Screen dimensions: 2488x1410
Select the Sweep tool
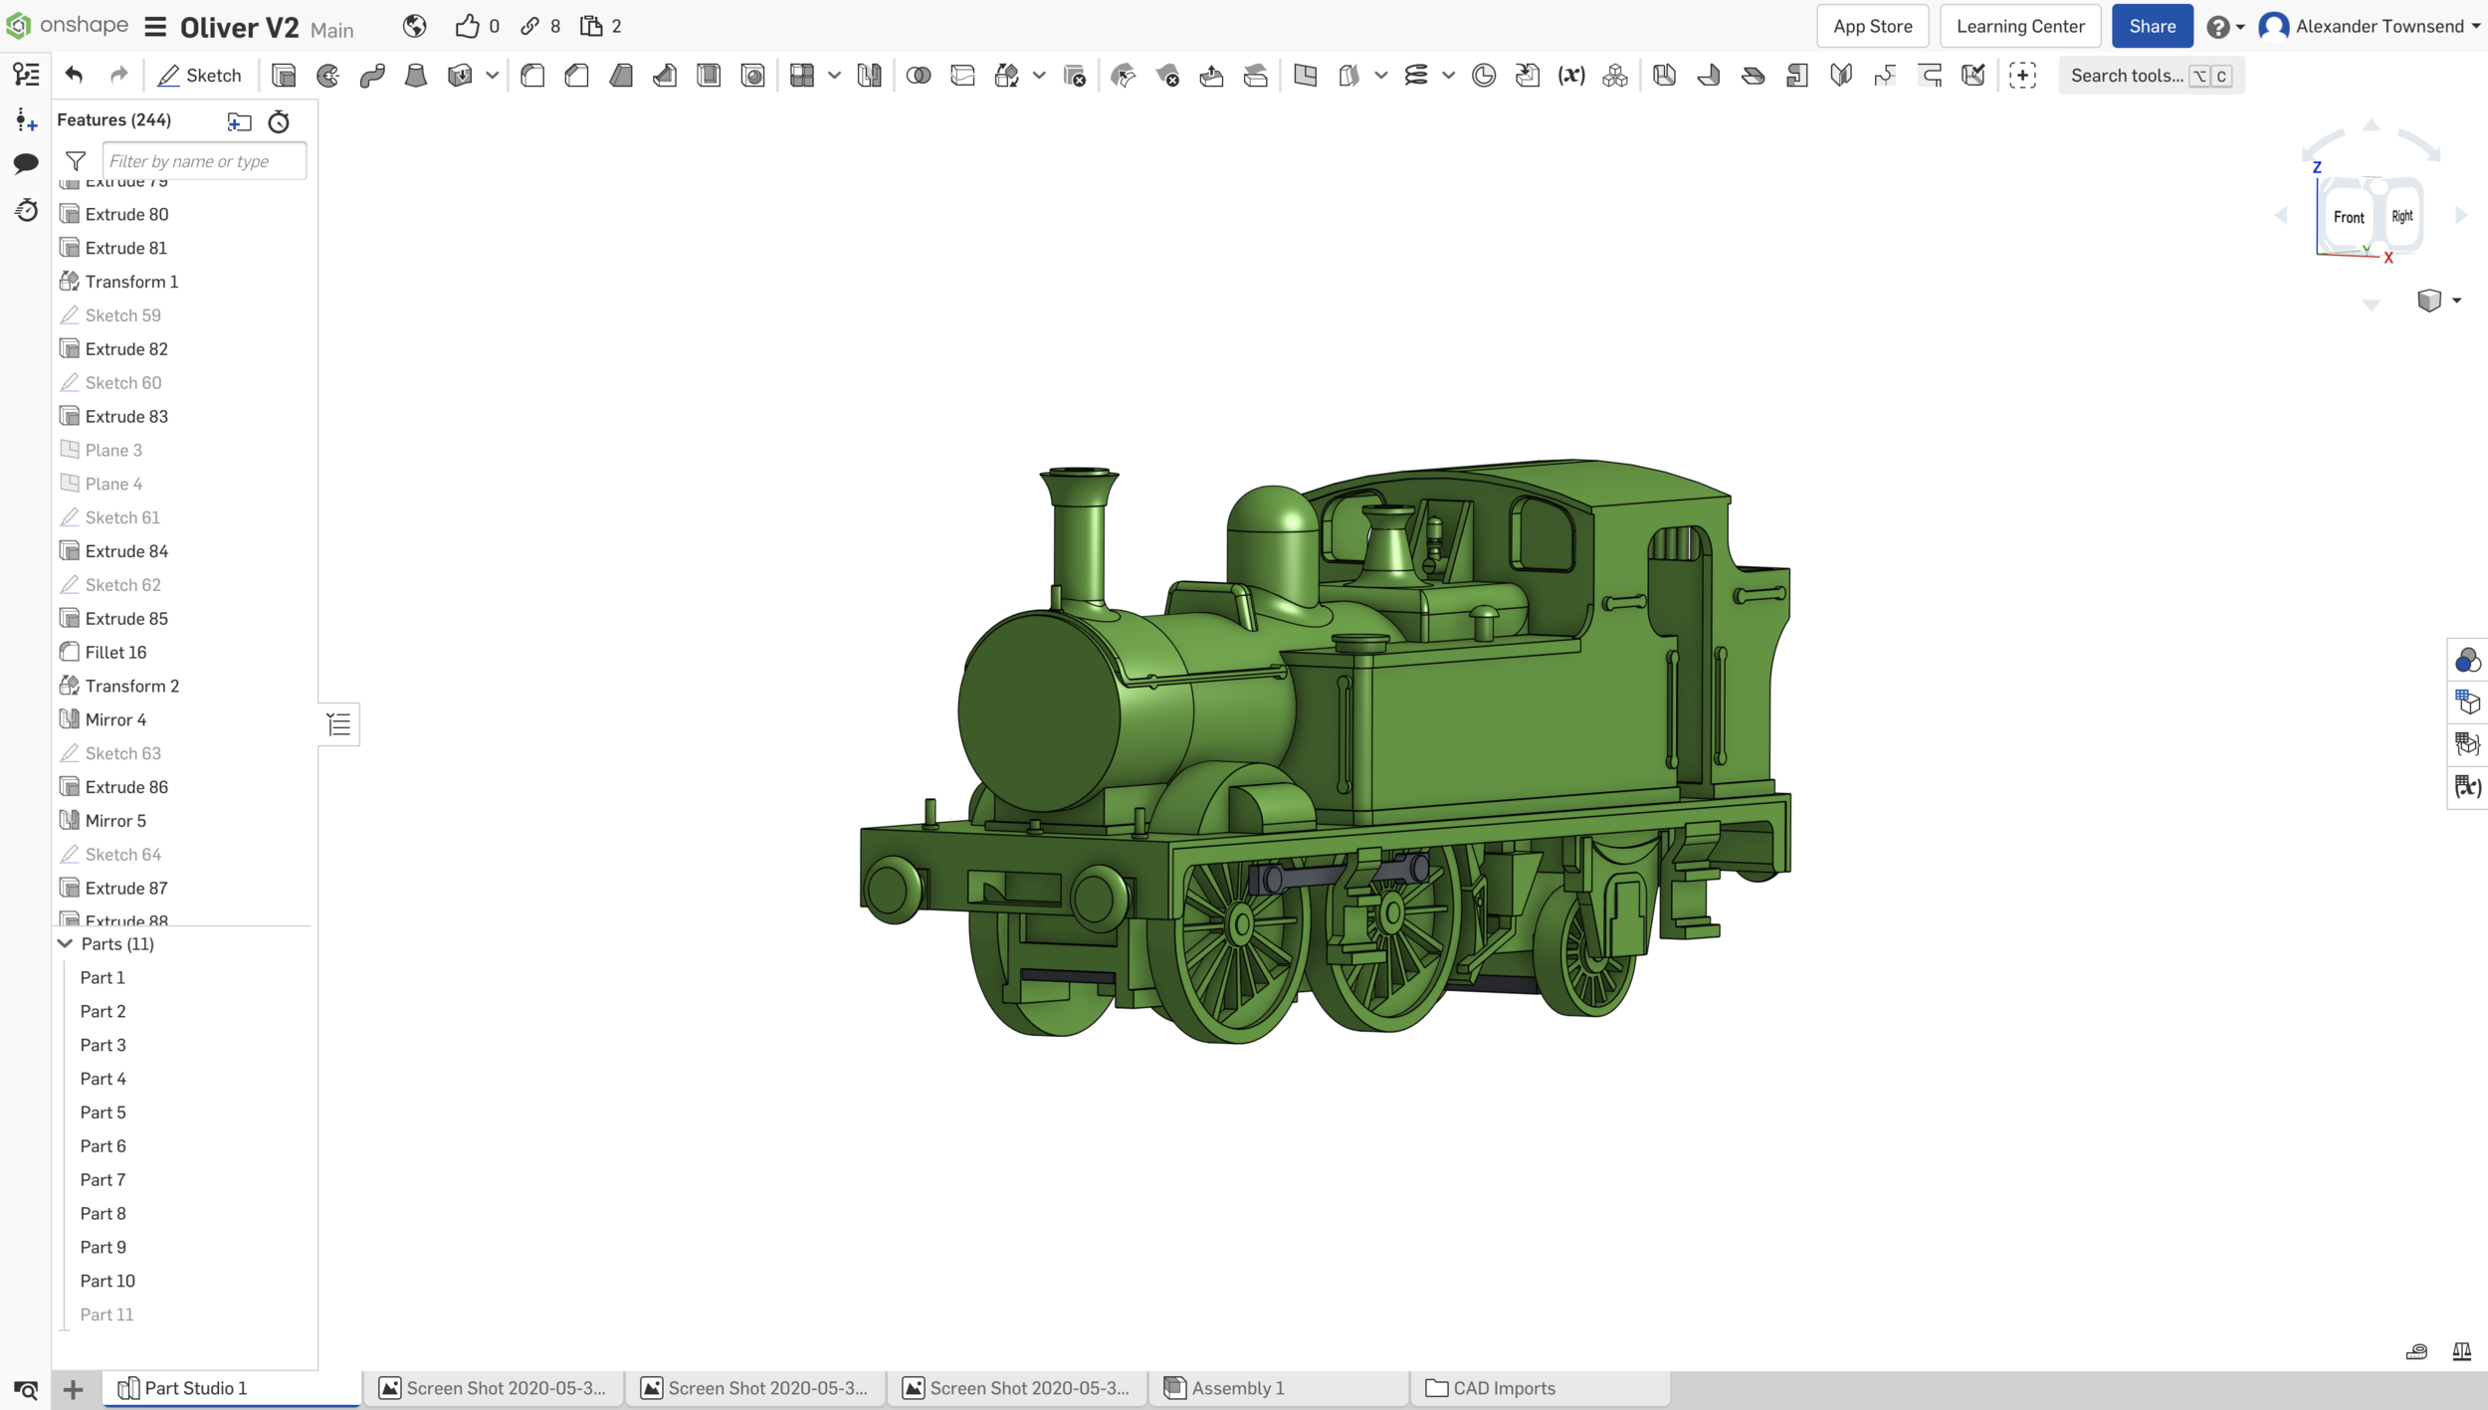point(372,76)
